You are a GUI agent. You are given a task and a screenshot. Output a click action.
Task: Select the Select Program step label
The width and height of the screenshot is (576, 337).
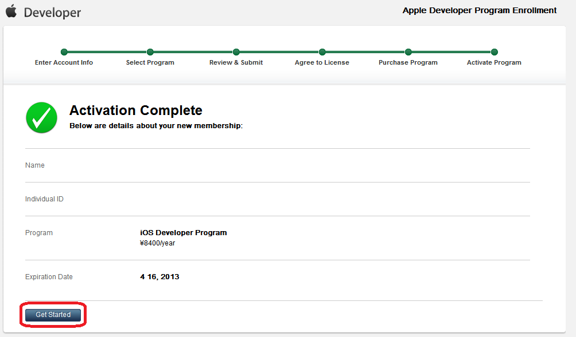tap(150, 62)
